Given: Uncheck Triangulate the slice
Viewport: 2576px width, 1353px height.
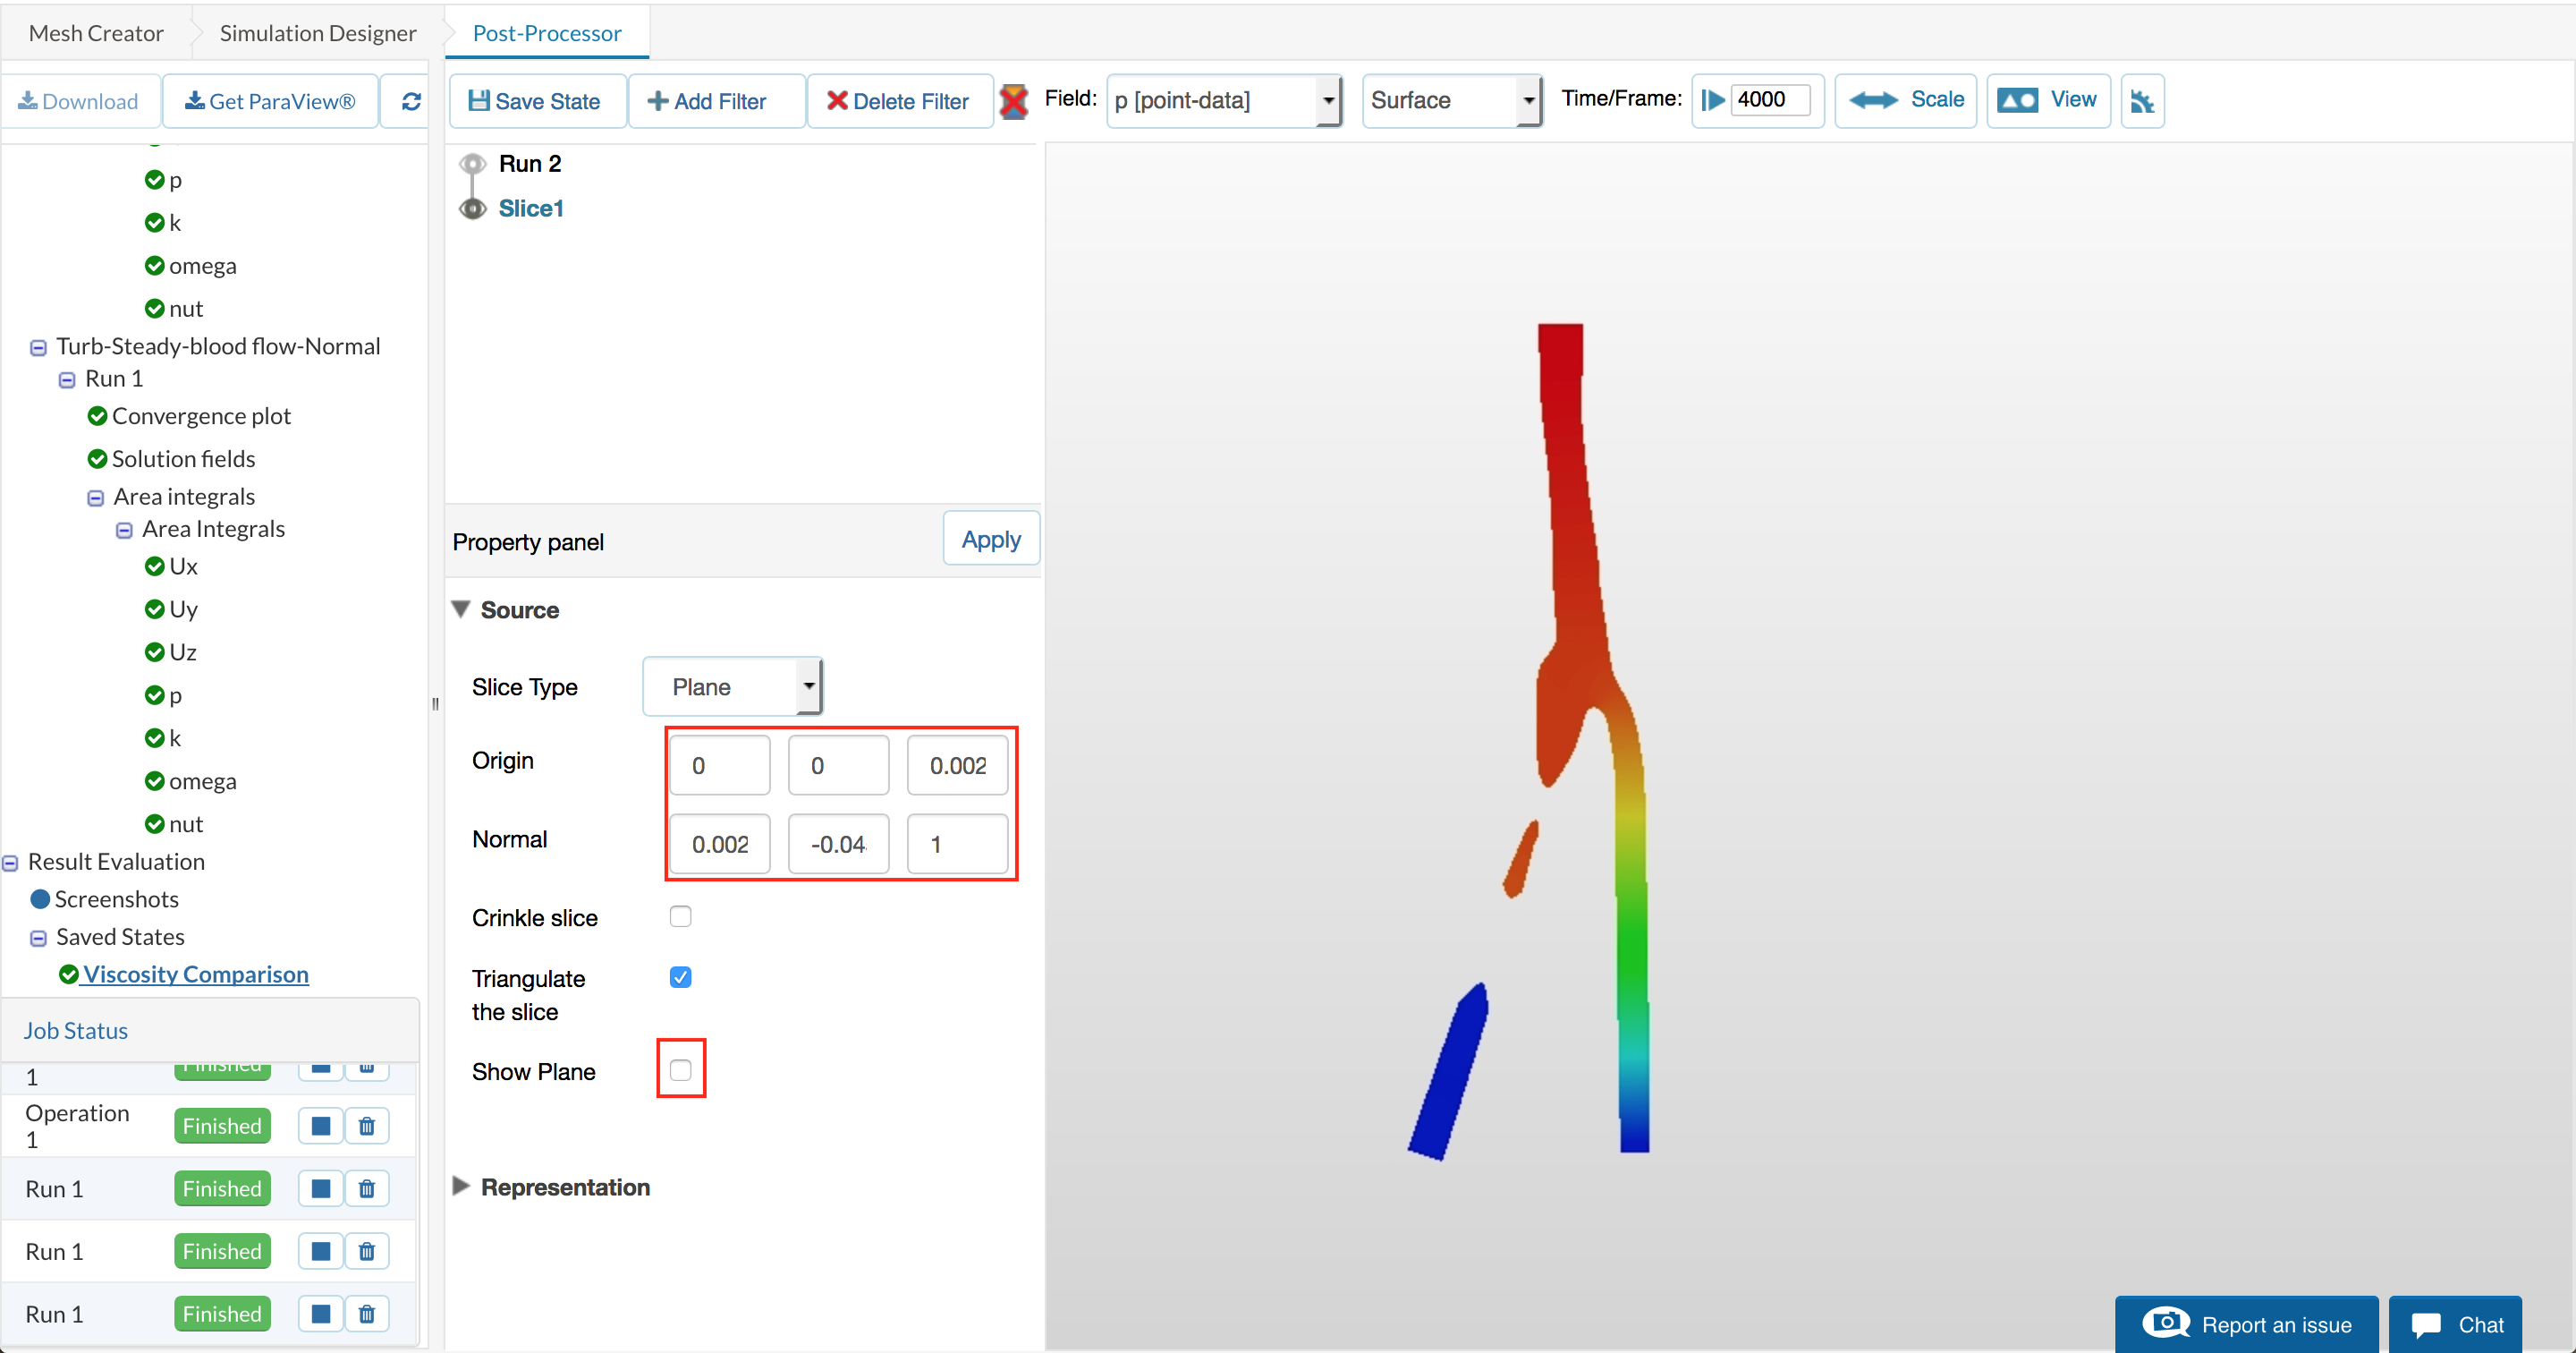Looking at the screenshot, I should (x=680, y=978).
